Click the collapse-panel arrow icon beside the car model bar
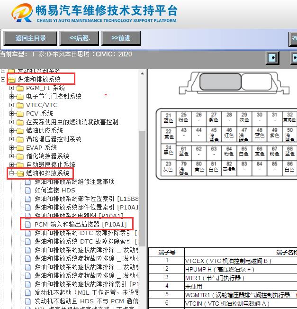The width and height of the screenshot is (297, 309). tap(272, 58)
